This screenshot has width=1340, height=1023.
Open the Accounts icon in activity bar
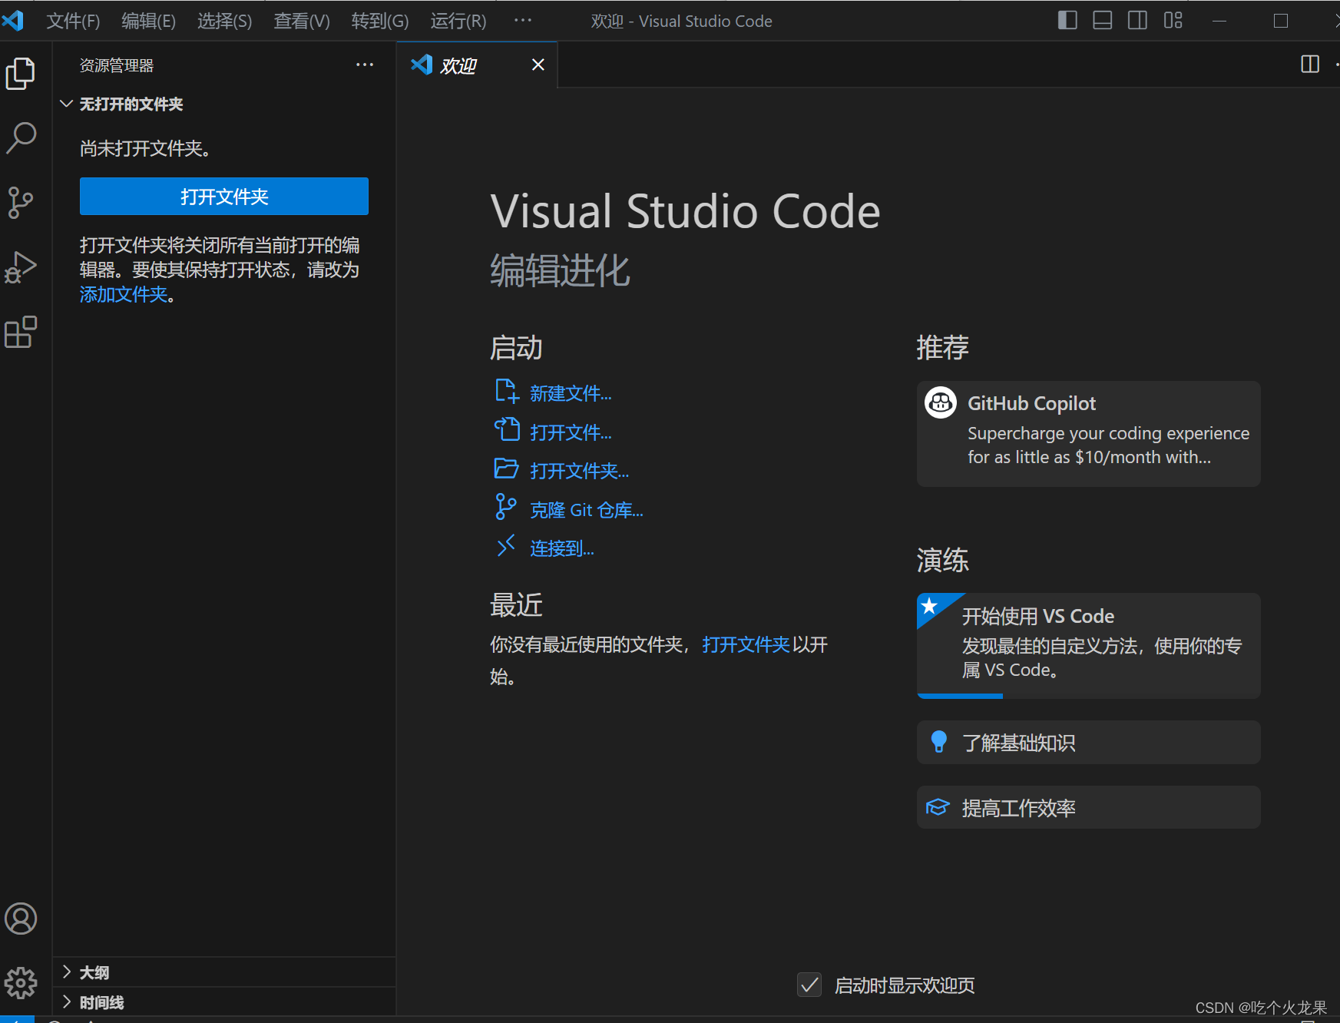(21, 919)
